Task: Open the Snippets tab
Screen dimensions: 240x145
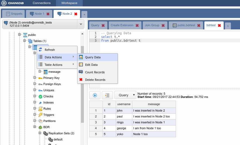Action: point(14,14)
